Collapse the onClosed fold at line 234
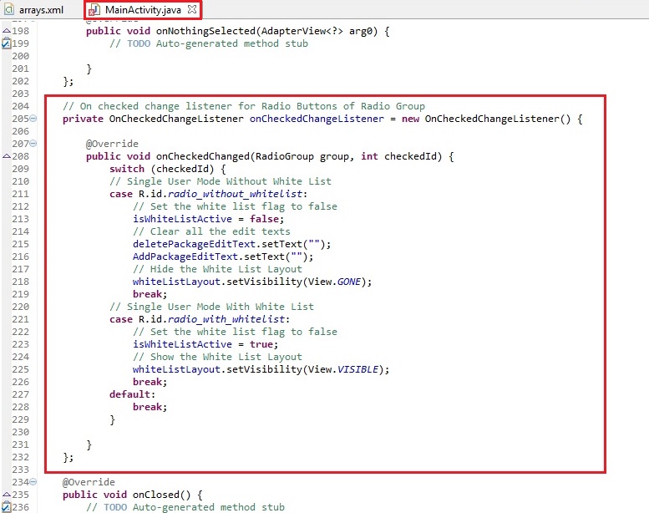This screenshot has width=649, height=513. [33, 482]
